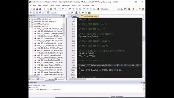The width and height of the screenshot is (174, 98).
Task: Click the HAL_GPIO_TogglePin line of code
Action: 101,70
